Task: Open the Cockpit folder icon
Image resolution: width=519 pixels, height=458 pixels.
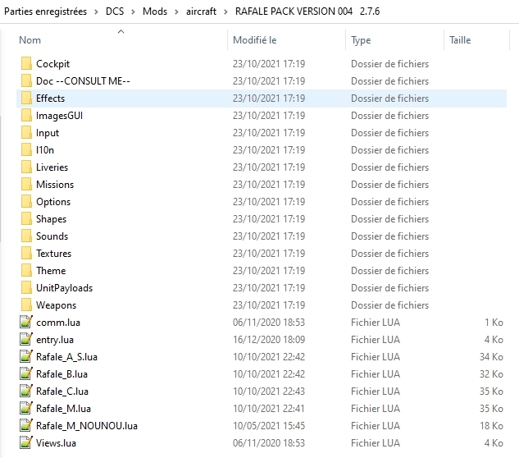Action: (x=26, y=63)
